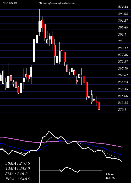
Task: Select the 306.05 price level label
Action: tap(123, 14)
